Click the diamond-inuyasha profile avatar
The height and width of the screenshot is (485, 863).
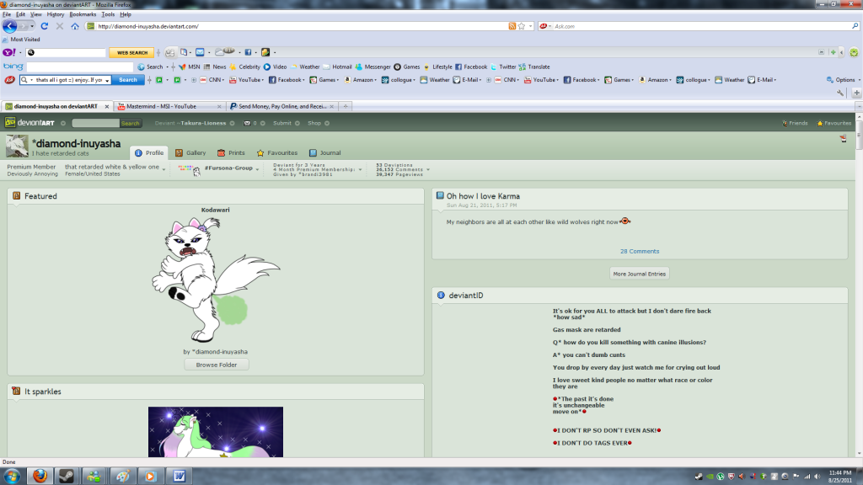point(17,147)
